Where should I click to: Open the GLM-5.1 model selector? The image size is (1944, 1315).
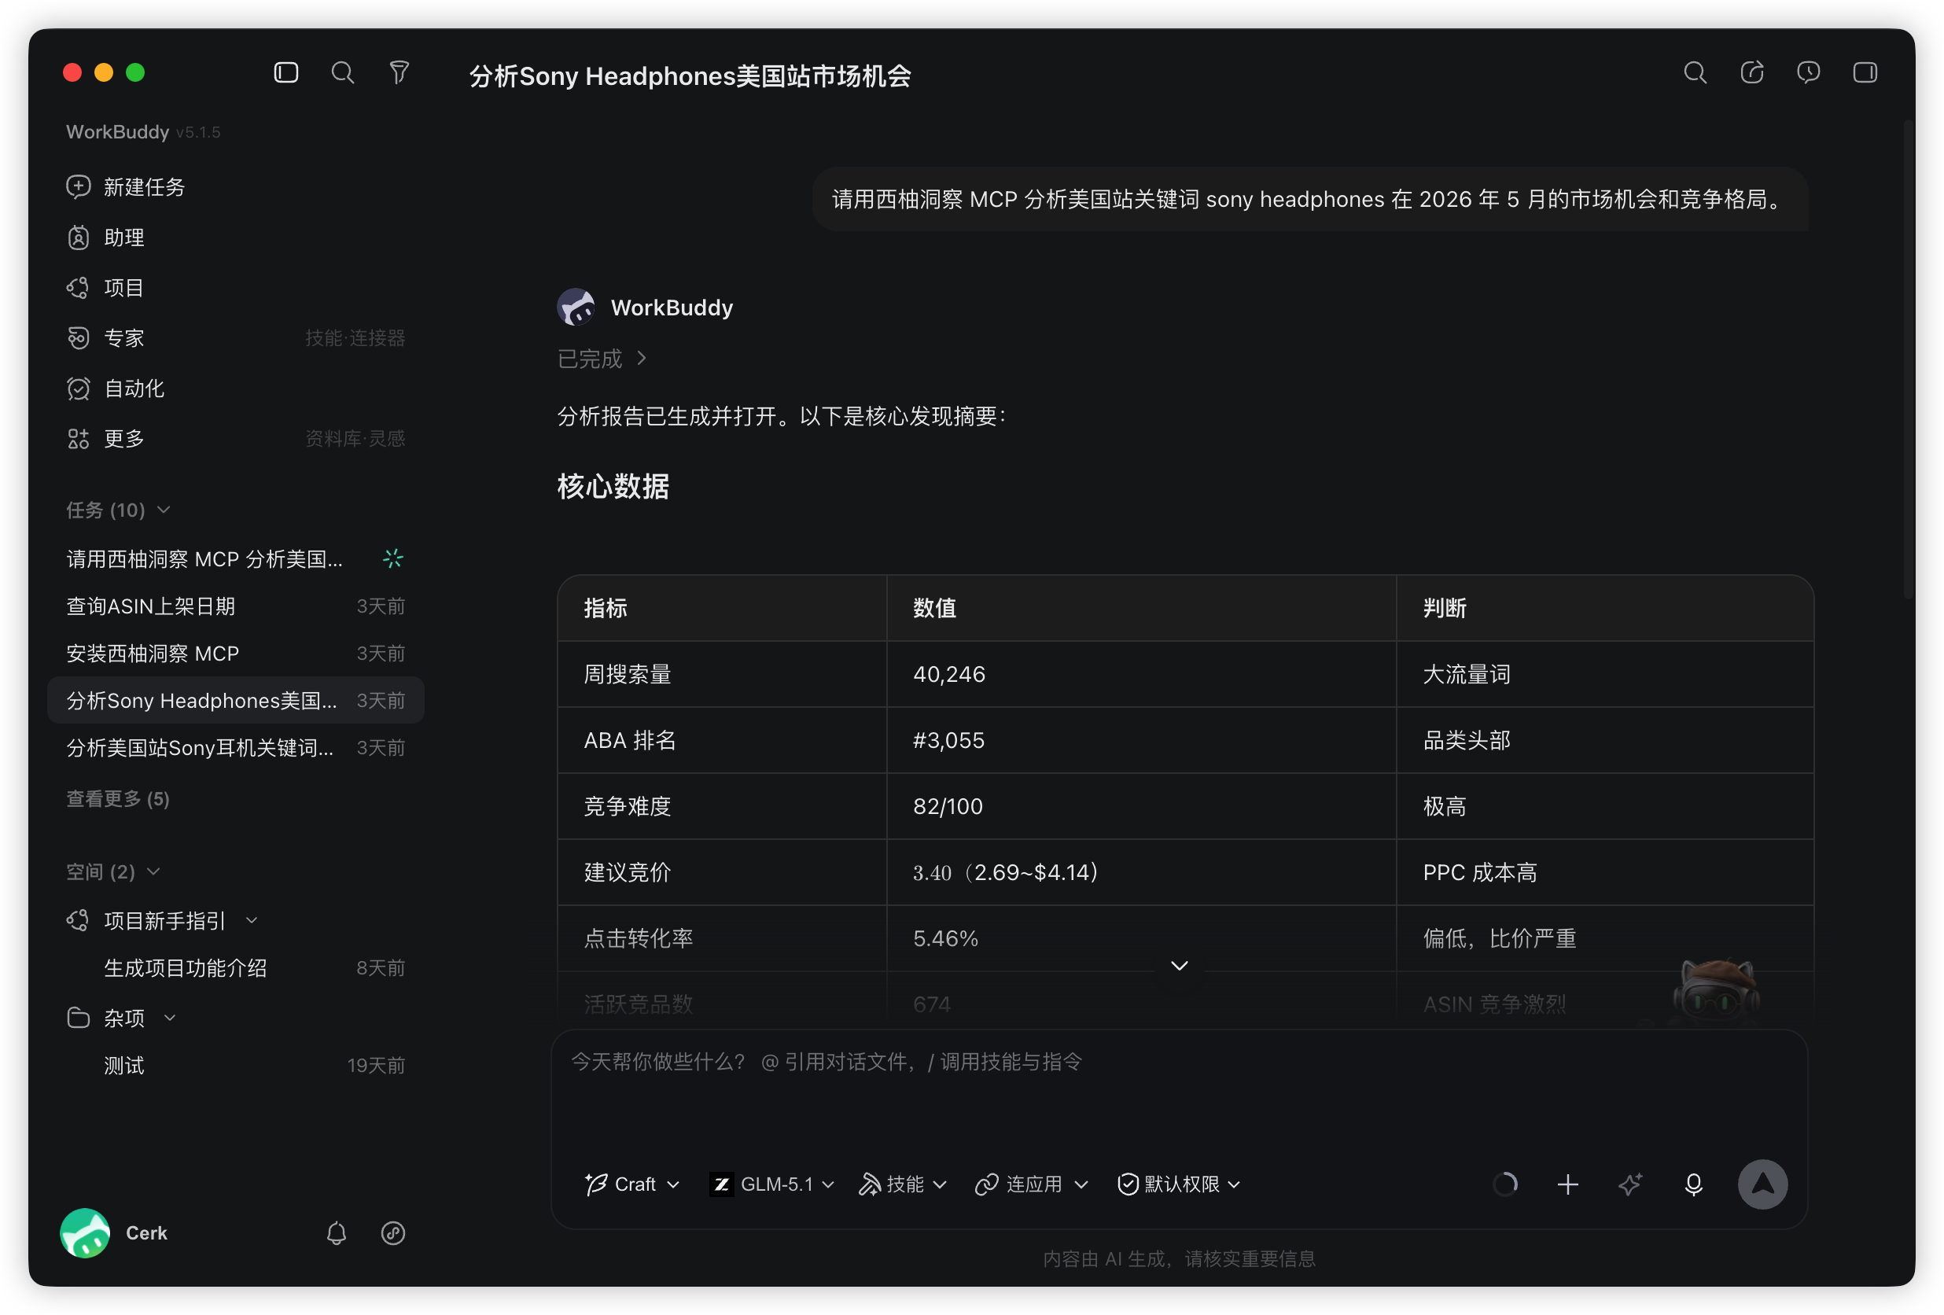772,1184
